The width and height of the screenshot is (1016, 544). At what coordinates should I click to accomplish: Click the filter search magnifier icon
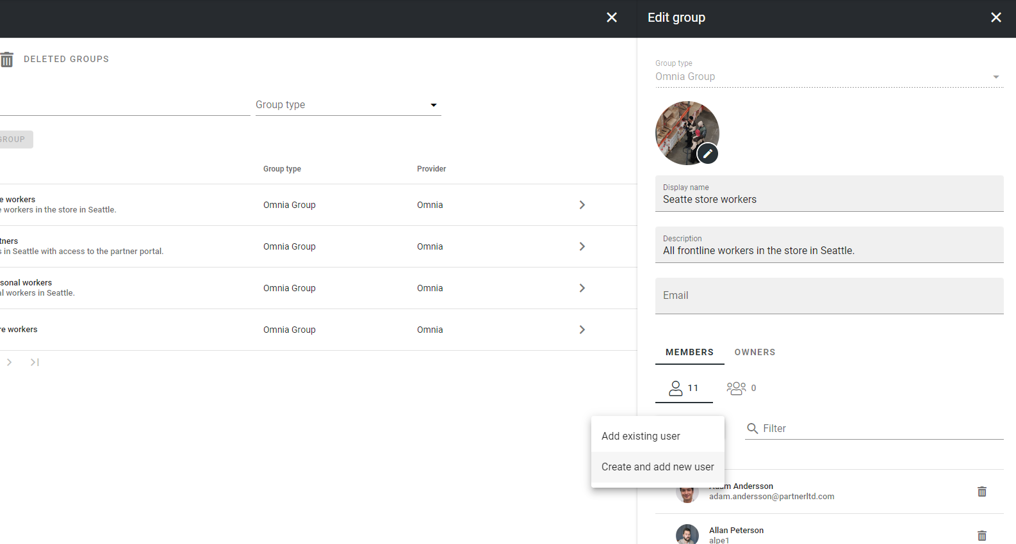(753, 428)
